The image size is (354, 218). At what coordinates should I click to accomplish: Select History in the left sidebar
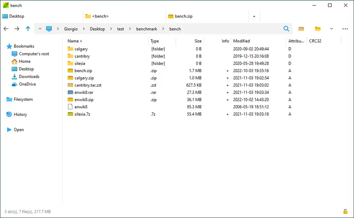(x=20, y=115)
